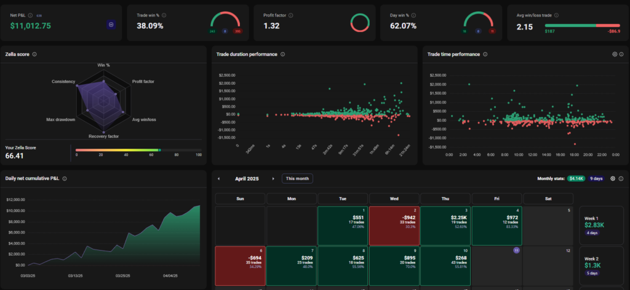Click the -$86.9 average loss value

point(613,31)
